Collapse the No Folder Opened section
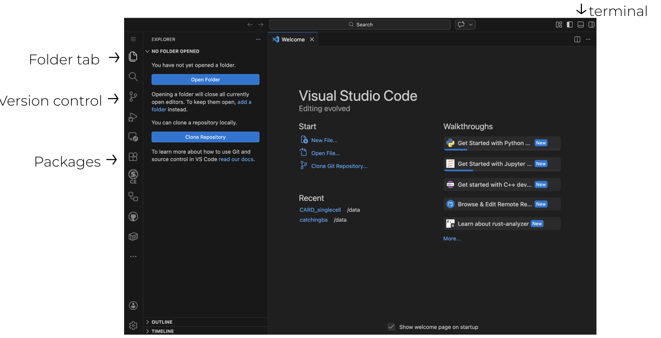 point(206,51)
